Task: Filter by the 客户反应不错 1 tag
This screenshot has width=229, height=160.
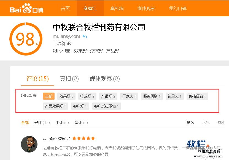Action: coord(106,106)
